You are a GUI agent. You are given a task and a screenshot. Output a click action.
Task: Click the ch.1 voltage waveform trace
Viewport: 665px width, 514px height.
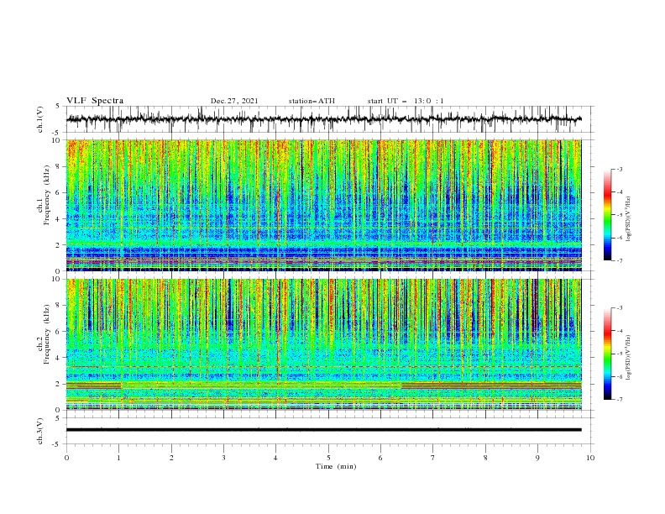[x=323, y=119]
